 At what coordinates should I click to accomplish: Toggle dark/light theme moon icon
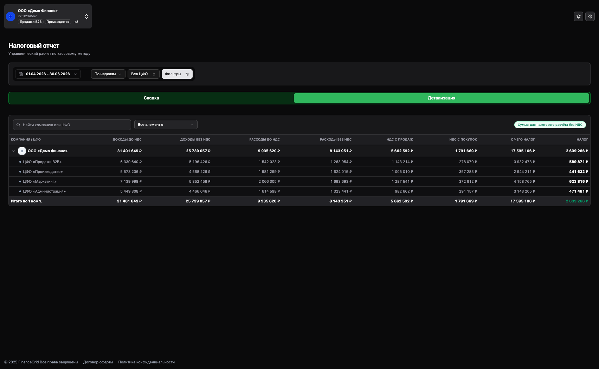[x=590, y=16]
